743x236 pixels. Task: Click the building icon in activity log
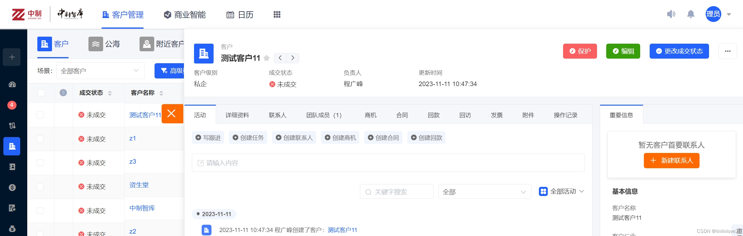coord(207,230)
